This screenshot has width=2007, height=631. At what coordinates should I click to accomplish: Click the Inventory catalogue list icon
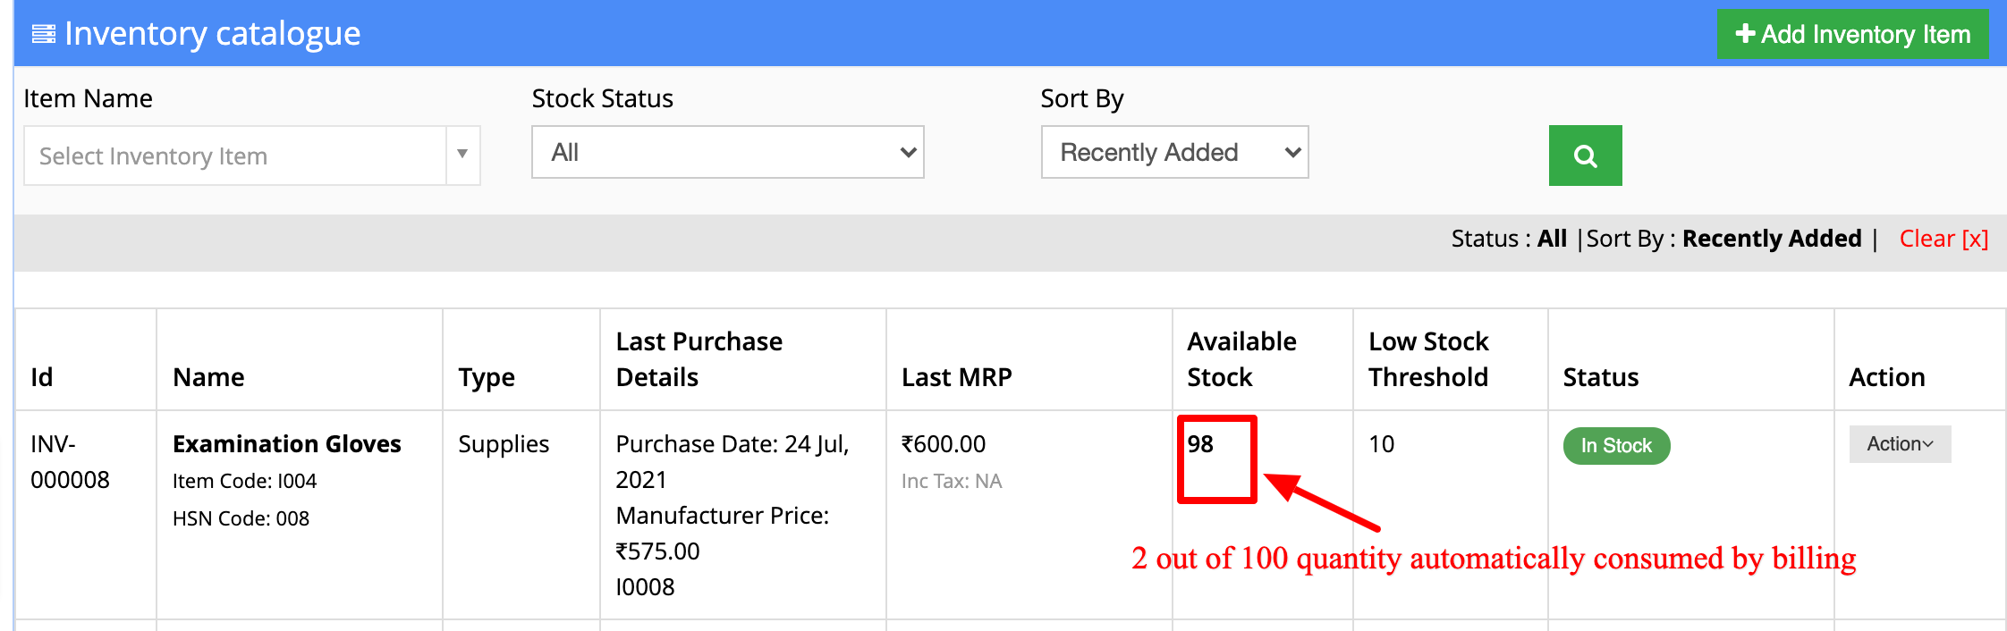[43, 35]
